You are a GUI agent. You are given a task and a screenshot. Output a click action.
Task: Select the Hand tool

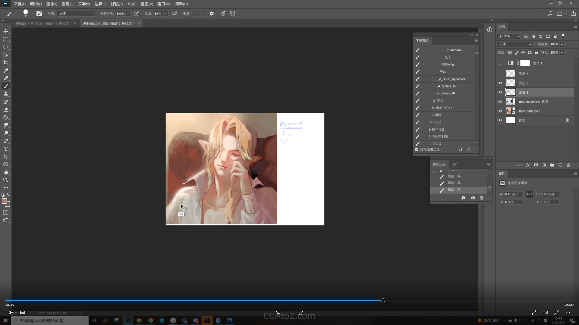(x=6, y=172)
